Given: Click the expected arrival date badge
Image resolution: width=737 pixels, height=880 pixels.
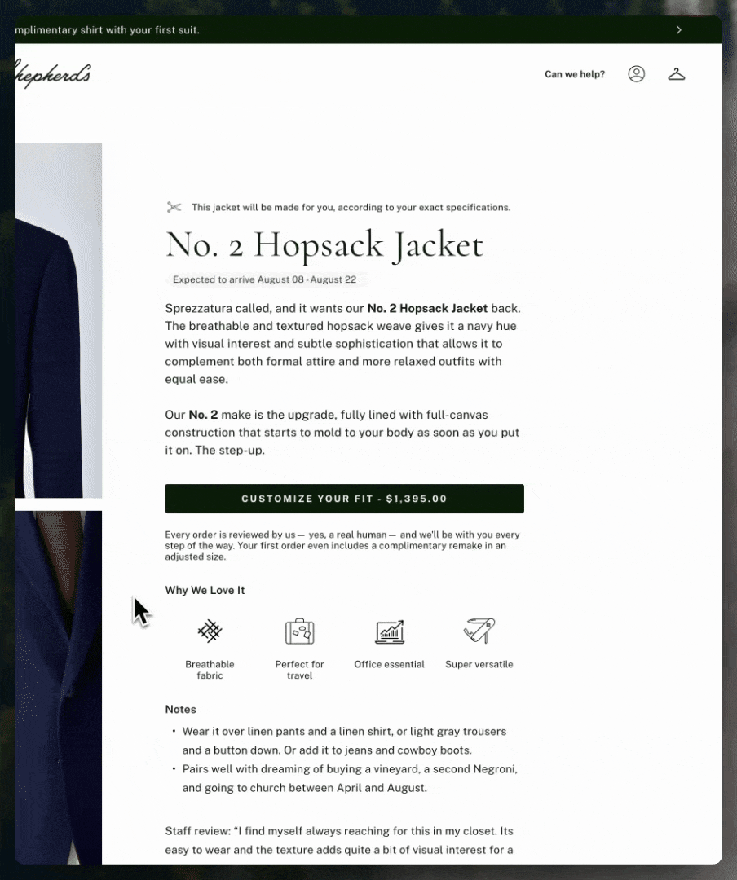Looking at the screenshot, I should tap(265, 279).
